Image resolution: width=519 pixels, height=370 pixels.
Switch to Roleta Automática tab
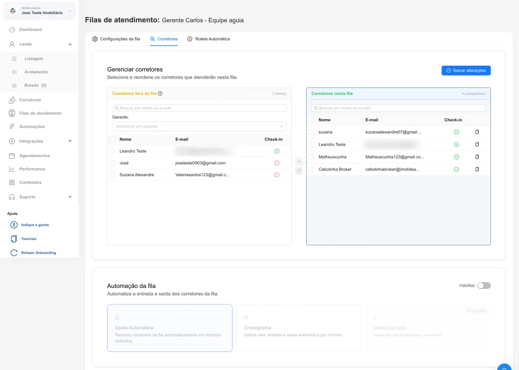(x=208, y=39)
